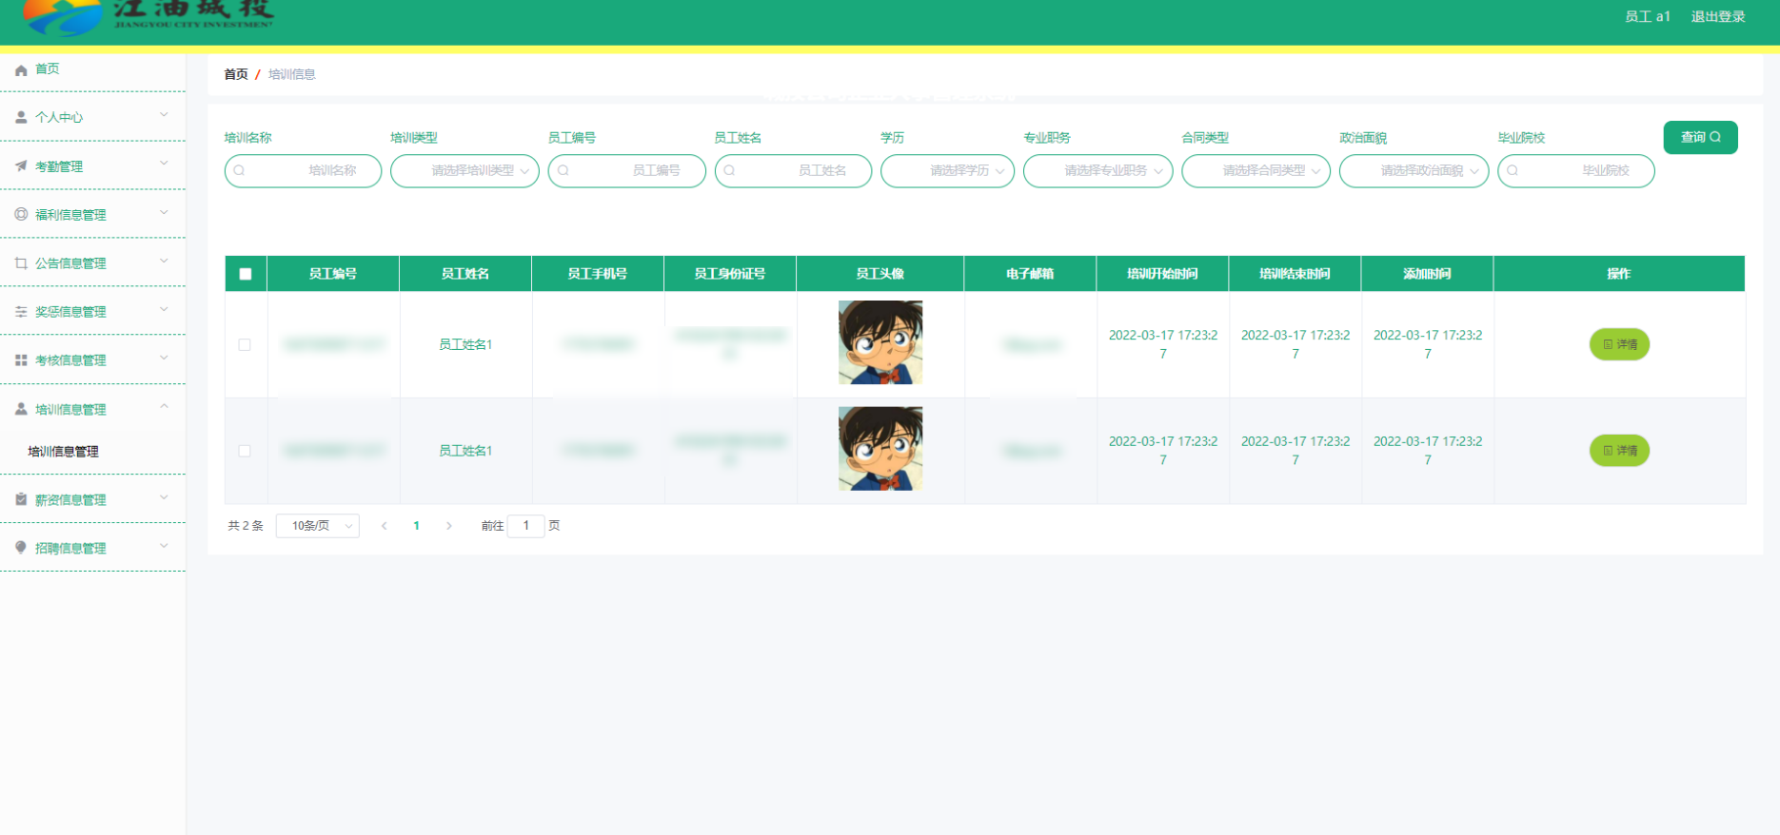Click the 考核信息管理 grid icon
Image resolution: width=1780 pixels, height=835 pixels.
tap(21, 359)
